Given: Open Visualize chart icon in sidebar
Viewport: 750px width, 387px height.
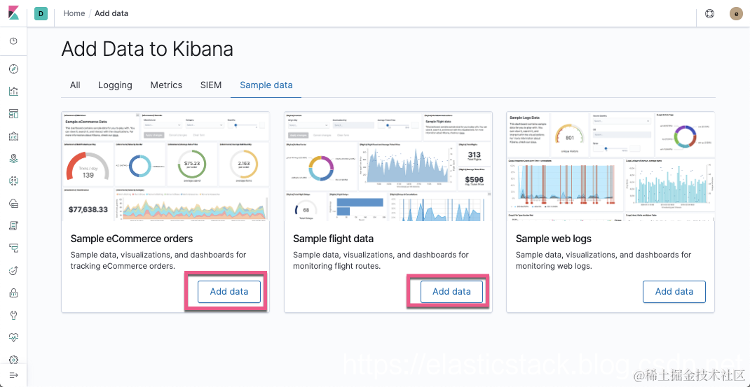Looking at the screenshot, I should tap(13, 91).
